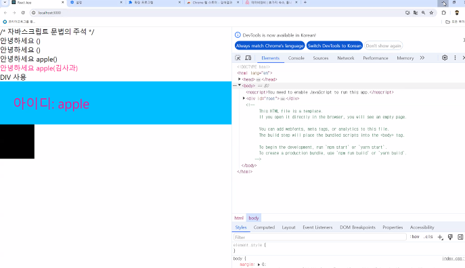The width and height of the screenshot is (465, 268).
Task: Open the index.css source link
Action: [x=453, y=259]
